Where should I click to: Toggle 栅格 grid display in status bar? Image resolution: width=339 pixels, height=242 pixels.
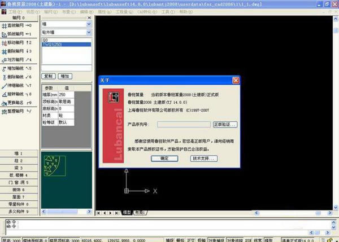pyautogui.click(x=181, y=239)
